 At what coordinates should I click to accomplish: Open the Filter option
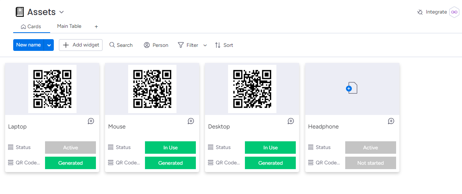(188, 45)
